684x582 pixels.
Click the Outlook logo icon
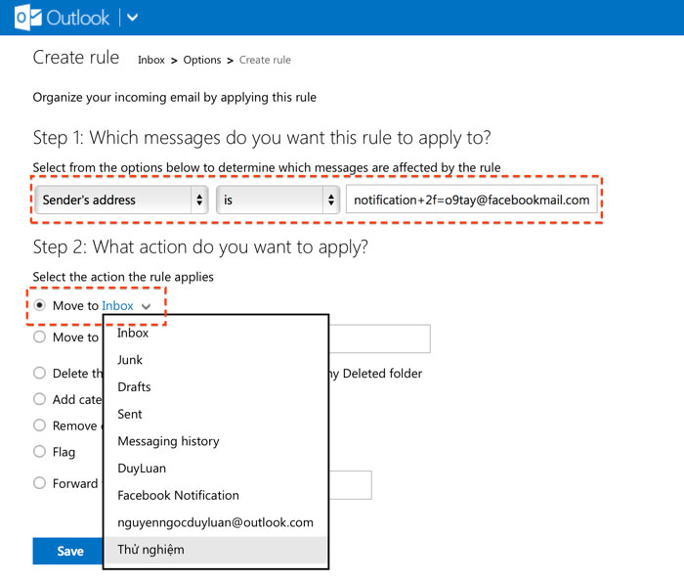pyautogui.click(x=28, y=18)
